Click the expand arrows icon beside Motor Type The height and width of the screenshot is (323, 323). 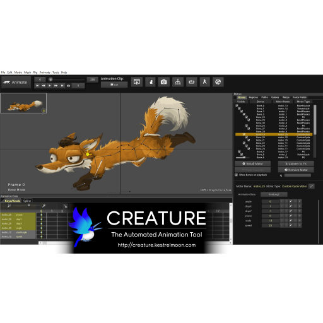(x=312, y=186)
